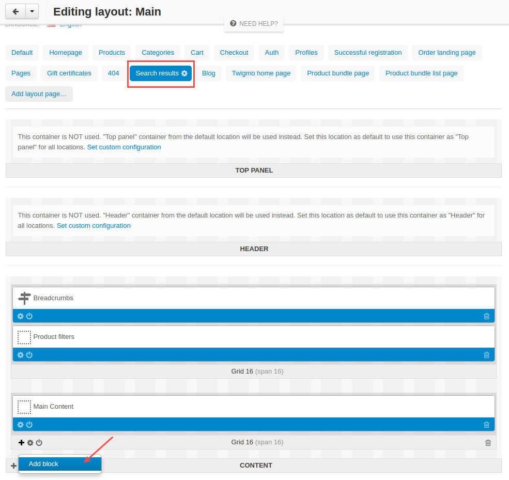Image resolution: width=509 pixels, height=480 pixels.
Task: Toggle Product filters block power switch
Action: (29, 355)
